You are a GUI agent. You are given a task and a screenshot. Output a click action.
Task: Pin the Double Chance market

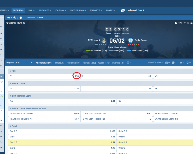10,83
